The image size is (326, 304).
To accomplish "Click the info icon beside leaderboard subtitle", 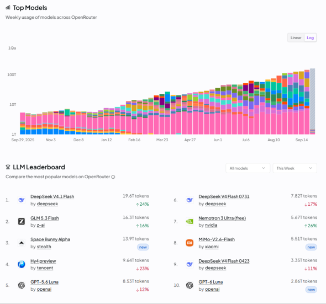I will 113,177.
